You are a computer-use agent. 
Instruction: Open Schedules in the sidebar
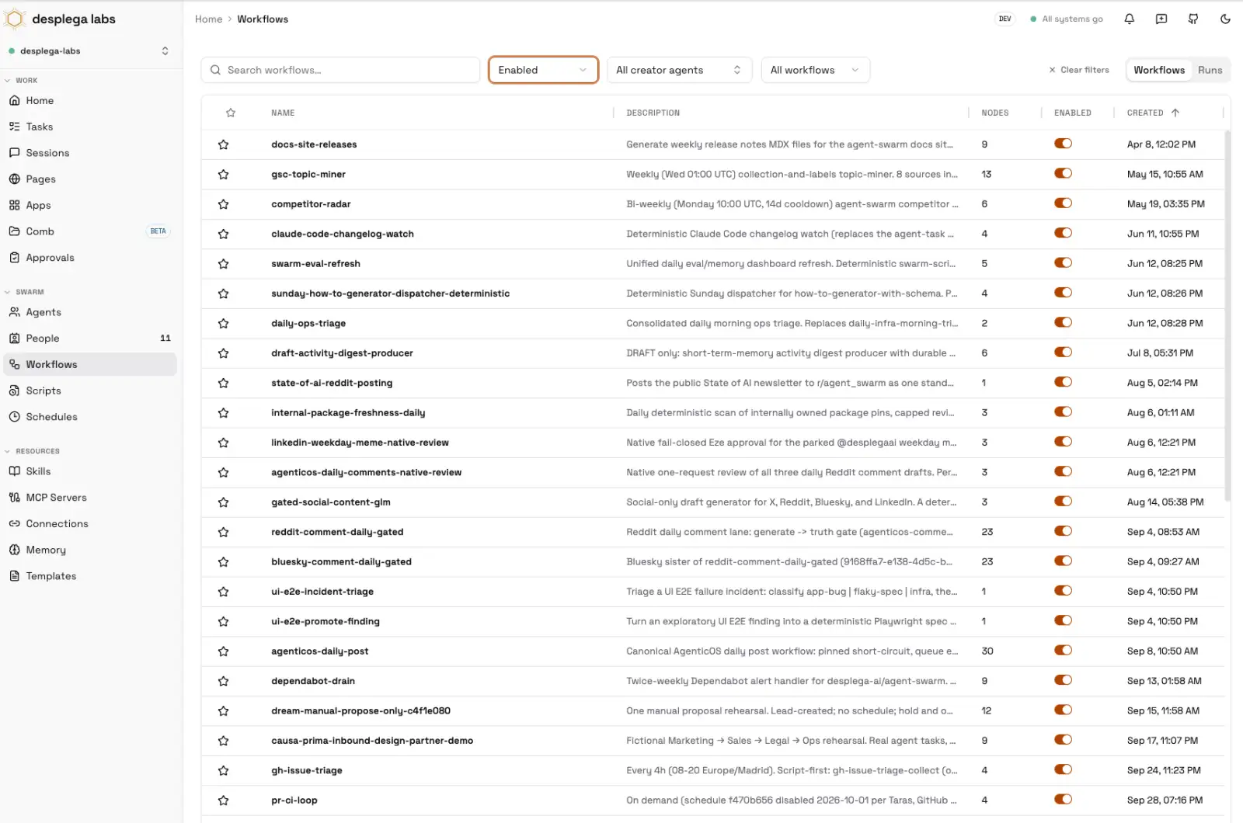pos(92,417)
